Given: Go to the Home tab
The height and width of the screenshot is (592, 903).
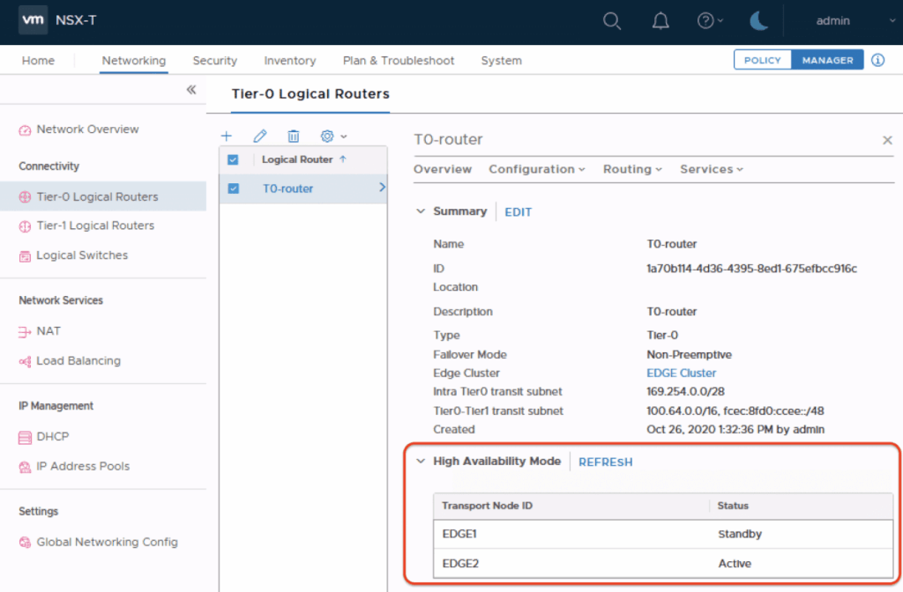Looking at the screenshot, I should pos(38,61).
